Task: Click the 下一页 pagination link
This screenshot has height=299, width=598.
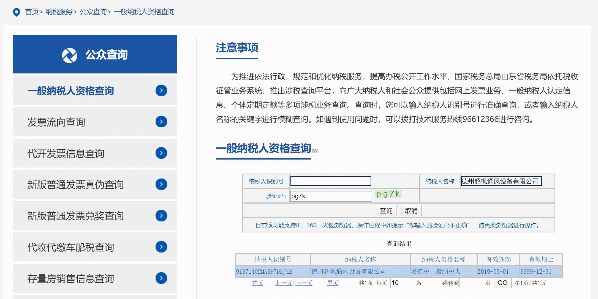Action: click(x=304, y=283)
